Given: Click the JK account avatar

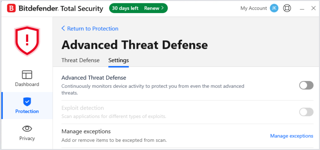Looking at the screenshot, I should [x=274, y=8].
